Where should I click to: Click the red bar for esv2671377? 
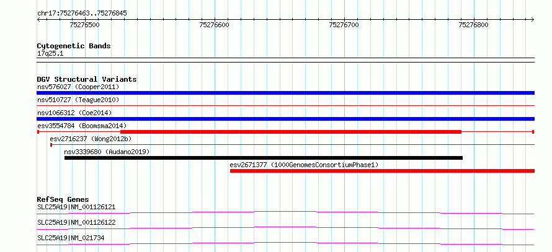[x=382, y=171]
